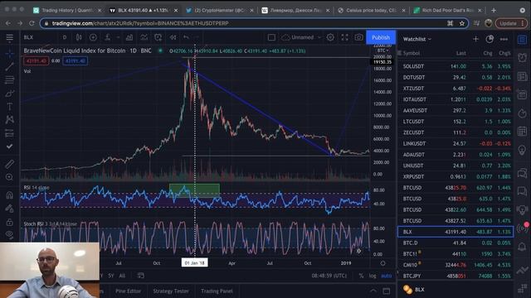Open indicator templates icon
Viewport: 531px width, 298px height.
144,37
